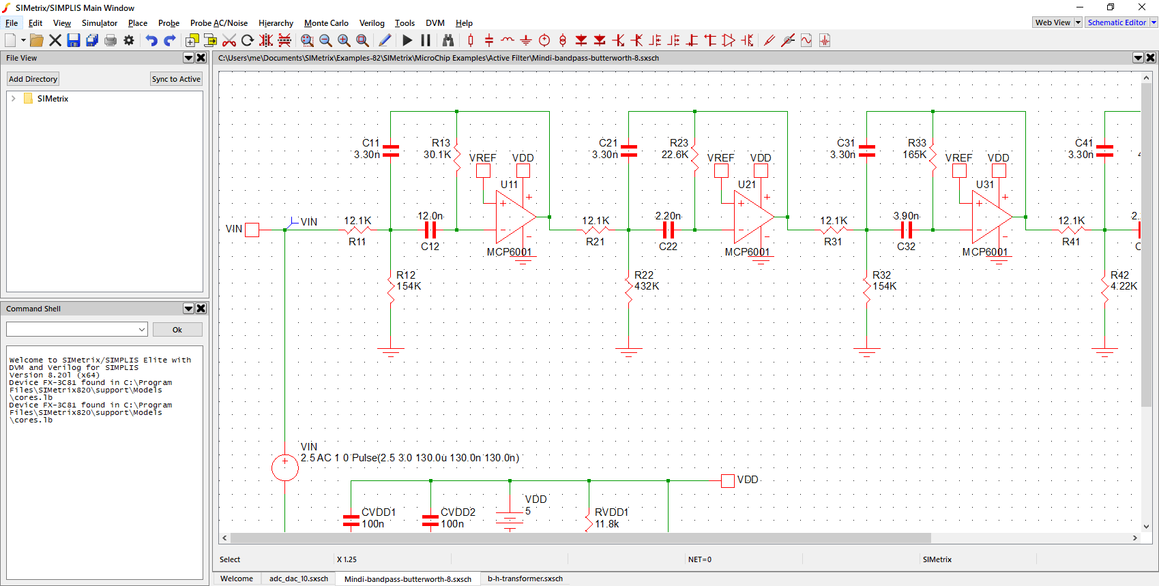Viewport: 1159px width, 586px height.
Task: Redo the last action
Action: coord(170,40)
